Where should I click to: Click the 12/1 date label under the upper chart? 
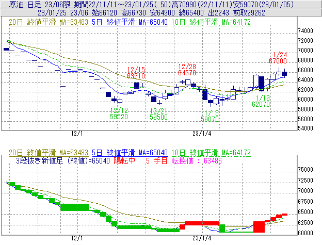pos(77,134)
